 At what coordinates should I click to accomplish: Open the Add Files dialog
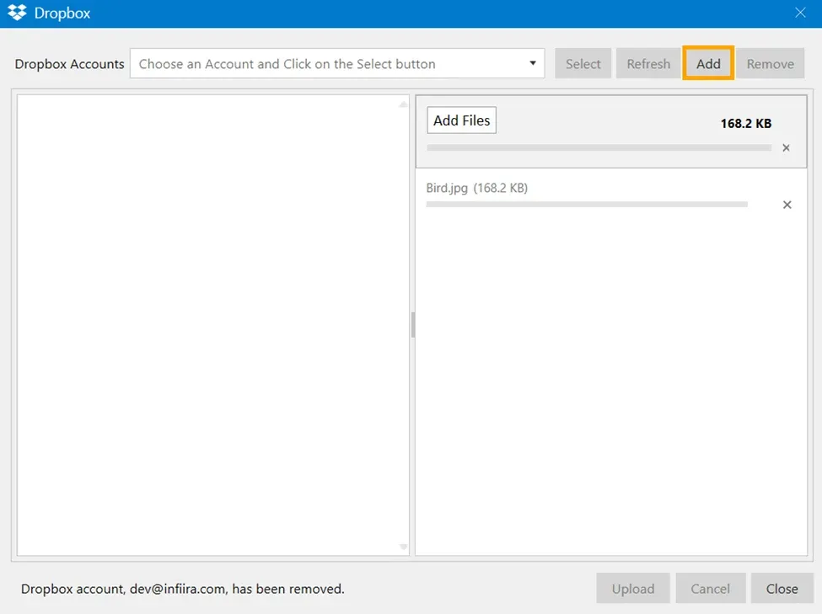tap(461, 120)
